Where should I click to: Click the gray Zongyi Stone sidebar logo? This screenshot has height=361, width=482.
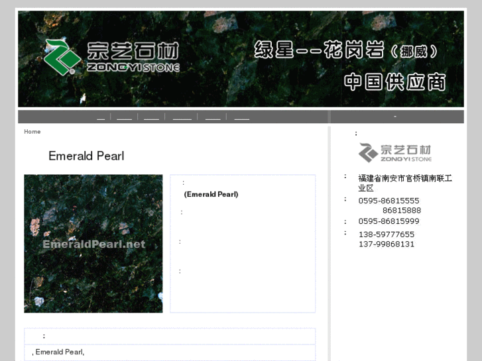(394, 153)
